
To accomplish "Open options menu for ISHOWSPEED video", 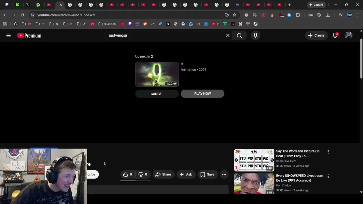I will [x=328, y=176].
